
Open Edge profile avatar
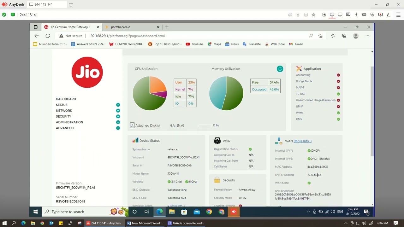click(x=356, y=36)
